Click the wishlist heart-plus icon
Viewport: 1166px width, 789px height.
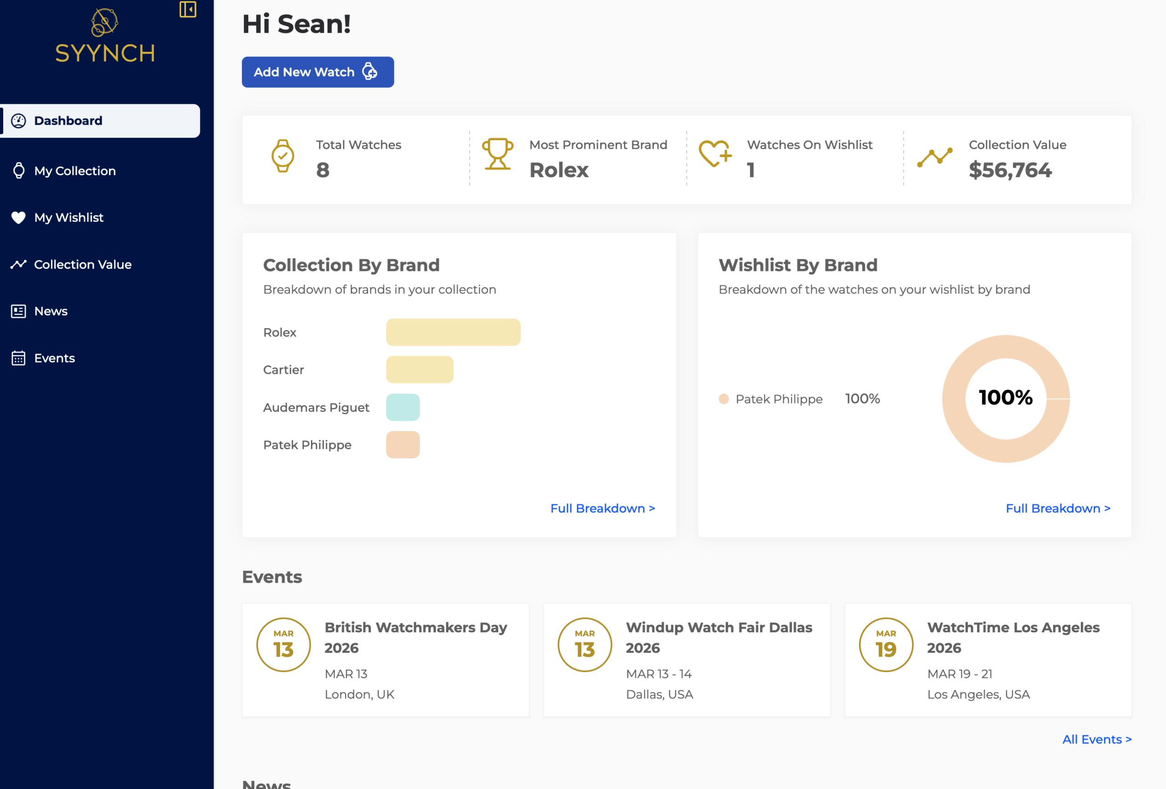click(715, 154)
